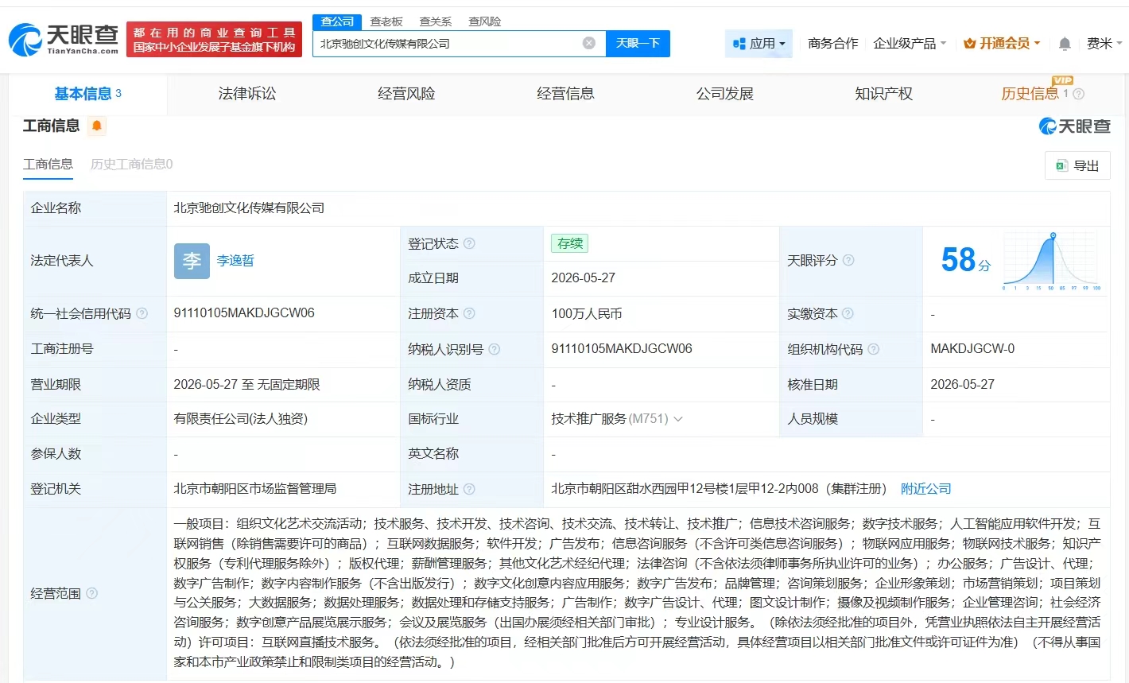Clear the search box with the X icon
This screenshot has height=683, width=1129.
589,43
